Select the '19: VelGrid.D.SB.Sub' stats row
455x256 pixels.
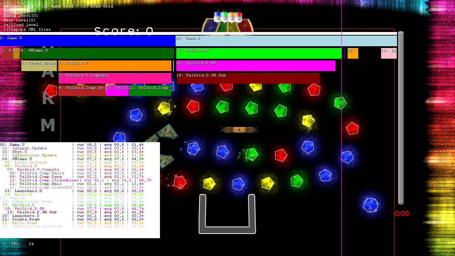tap(75, 212)
